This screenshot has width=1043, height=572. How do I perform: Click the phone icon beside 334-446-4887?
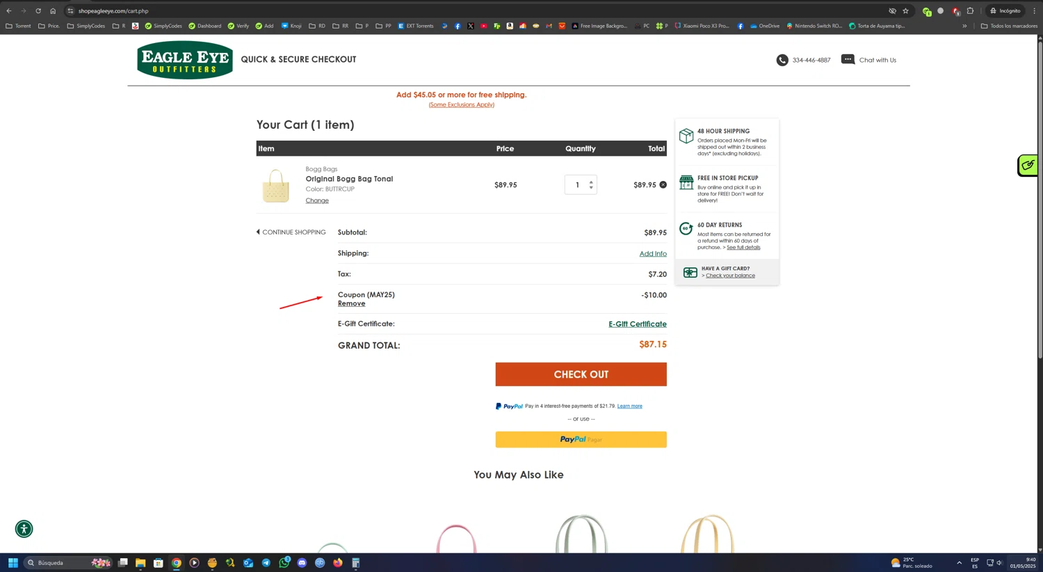[782, 61]
